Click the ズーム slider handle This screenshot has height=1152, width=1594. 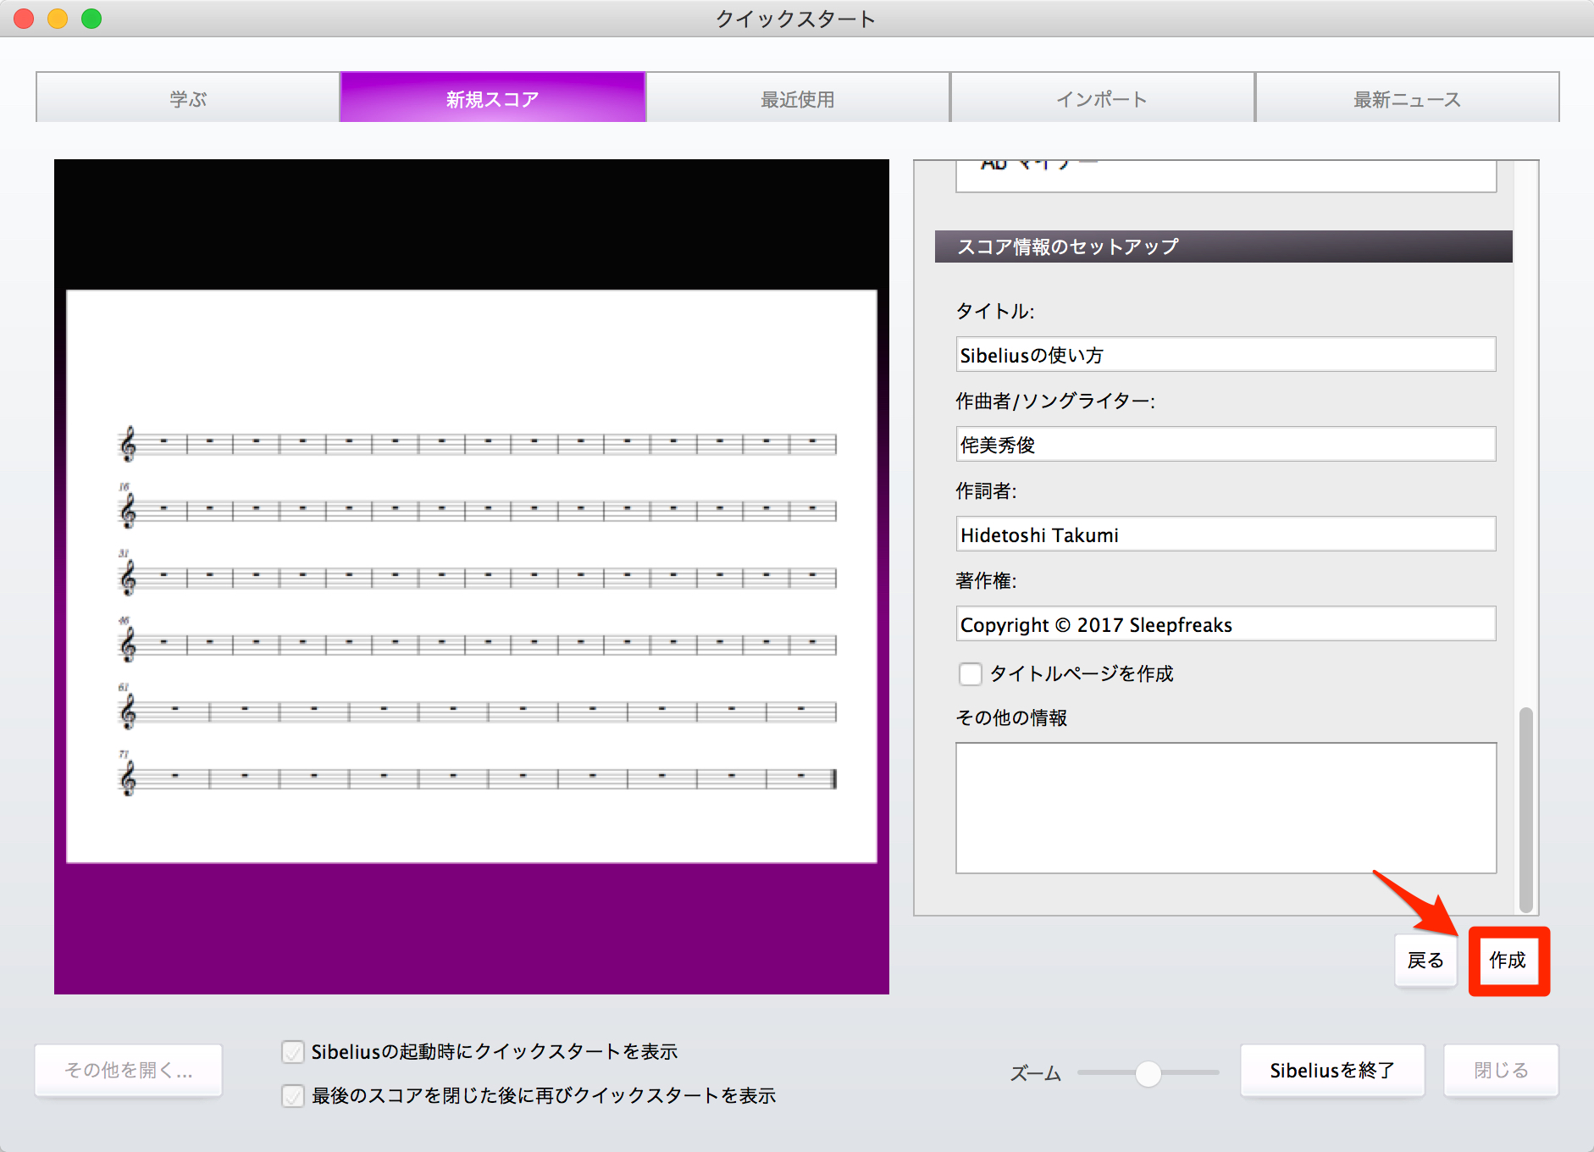point(1148,1073)
